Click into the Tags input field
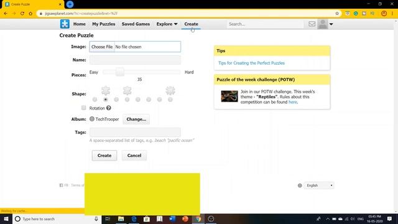398x224 pixels. (135, 133)
